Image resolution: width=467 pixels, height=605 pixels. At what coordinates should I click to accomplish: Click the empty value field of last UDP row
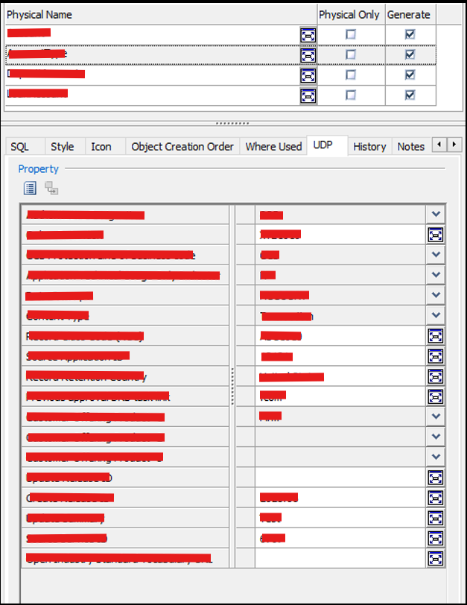[340, 558]
